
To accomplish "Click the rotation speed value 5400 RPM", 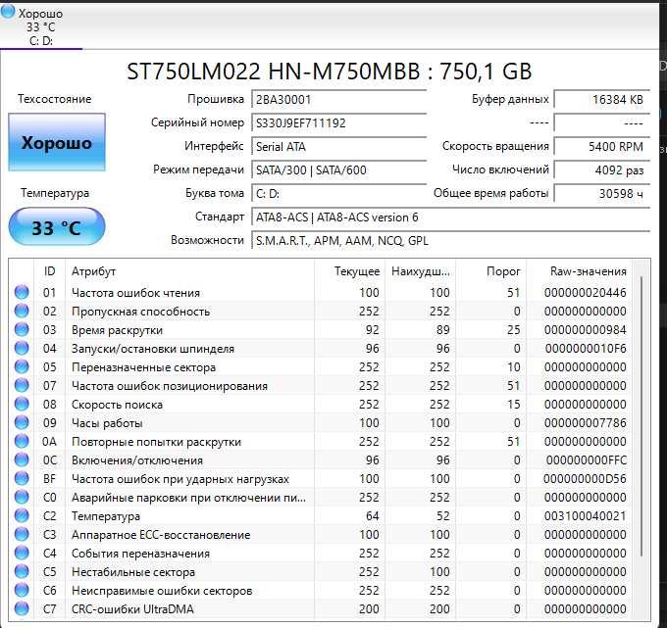I will [602, 147].
